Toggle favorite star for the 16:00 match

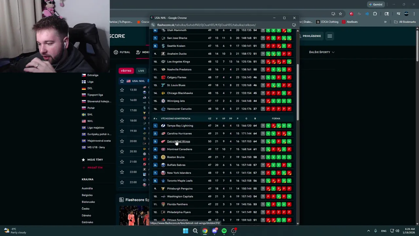point(122,100)
